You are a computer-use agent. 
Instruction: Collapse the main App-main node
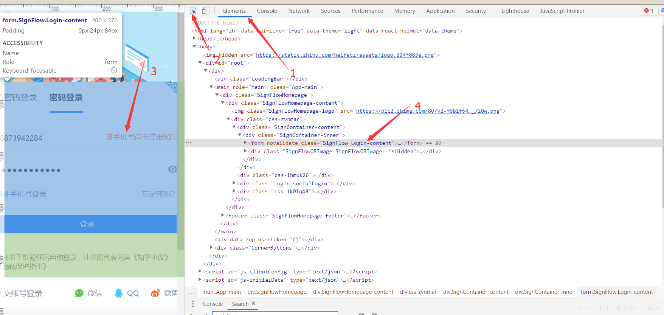[211, 87]
